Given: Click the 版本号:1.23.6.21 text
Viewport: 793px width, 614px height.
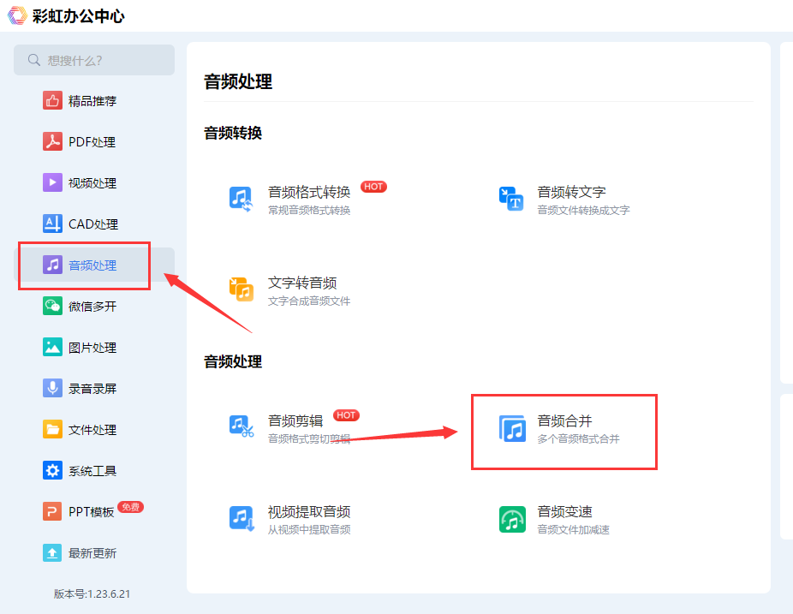Looking at the screenshot, I should 92,593.
